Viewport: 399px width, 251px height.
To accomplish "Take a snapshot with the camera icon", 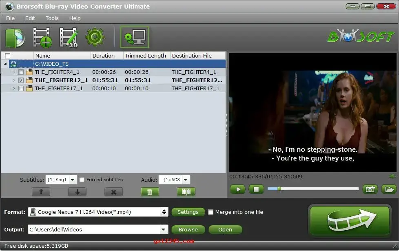I will (370, 189).
